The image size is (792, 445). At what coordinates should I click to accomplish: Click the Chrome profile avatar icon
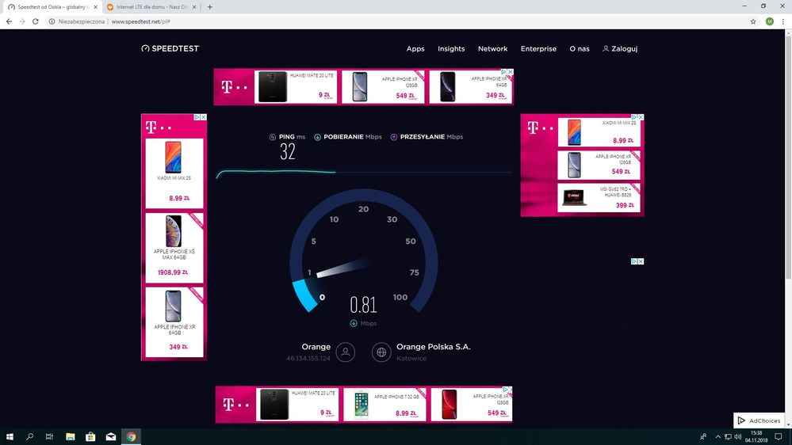[x=769, y=21]
